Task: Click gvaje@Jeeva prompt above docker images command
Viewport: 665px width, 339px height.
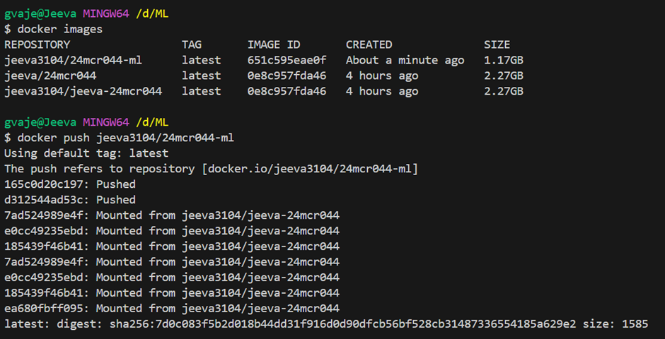Action: pyautogui.click(x=40, y=14)
